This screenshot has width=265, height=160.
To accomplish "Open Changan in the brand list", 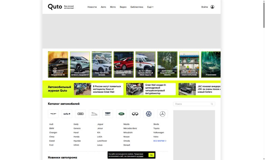I will click(53, 133).
